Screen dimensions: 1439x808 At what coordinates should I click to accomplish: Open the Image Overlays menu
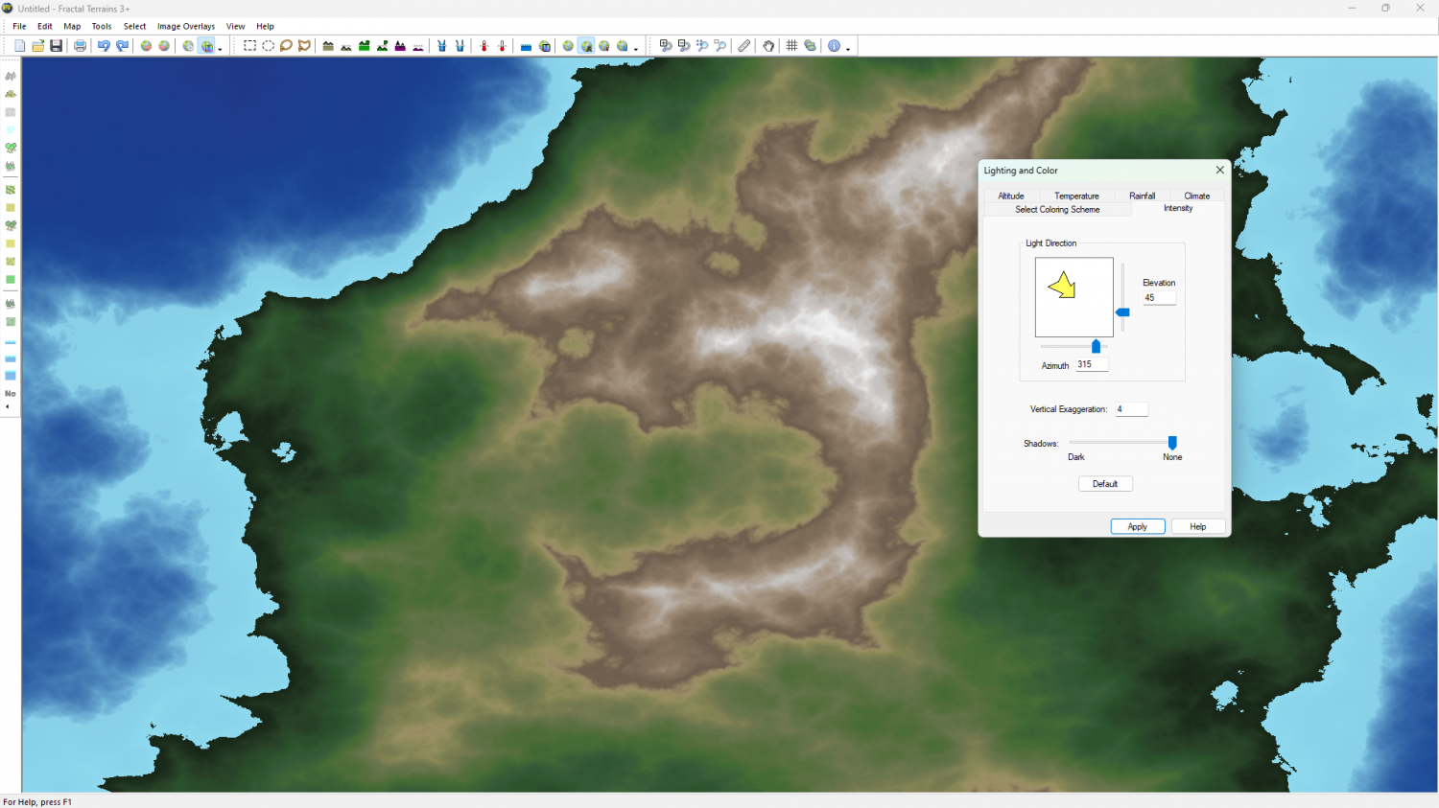(186, 27)
